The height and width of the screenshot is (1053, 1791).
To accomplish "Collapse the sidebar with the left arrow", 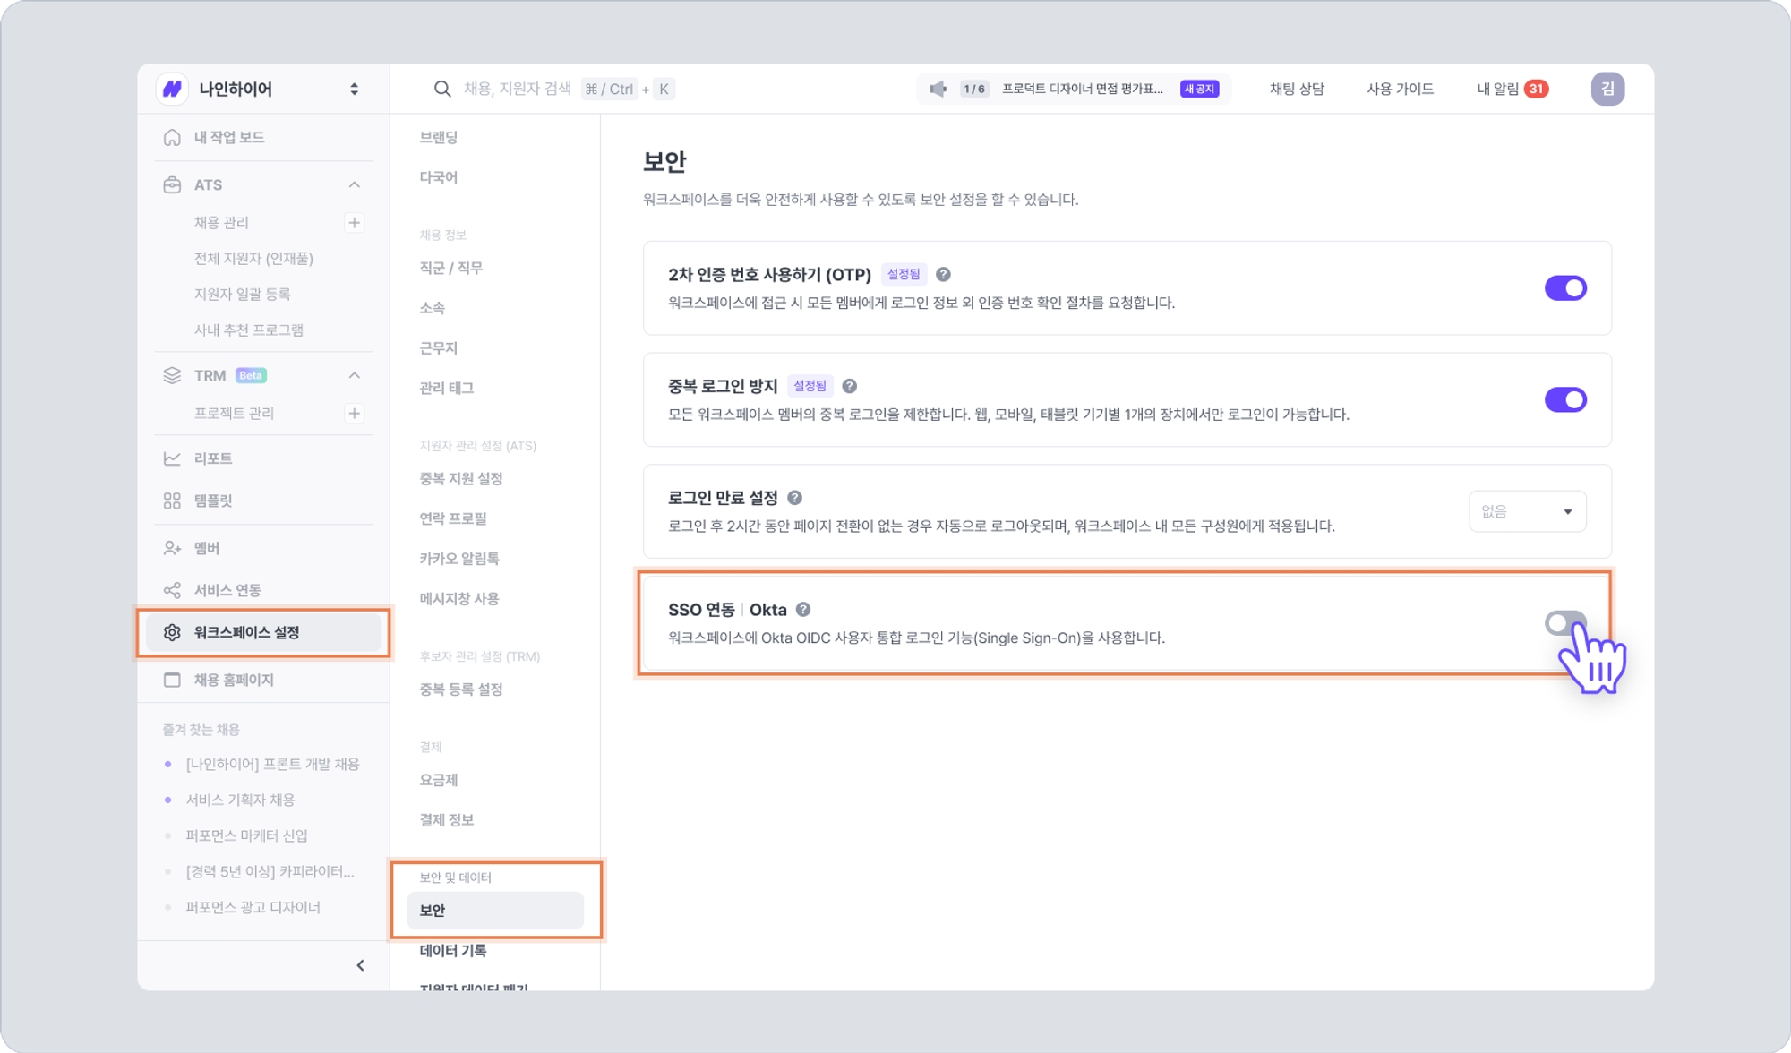I will coord(360,965).
